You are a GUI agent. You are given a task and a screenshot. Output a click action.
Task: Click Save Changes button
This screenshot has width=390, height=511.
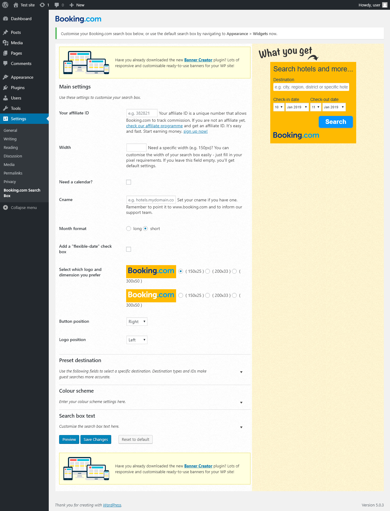point(96,440)
